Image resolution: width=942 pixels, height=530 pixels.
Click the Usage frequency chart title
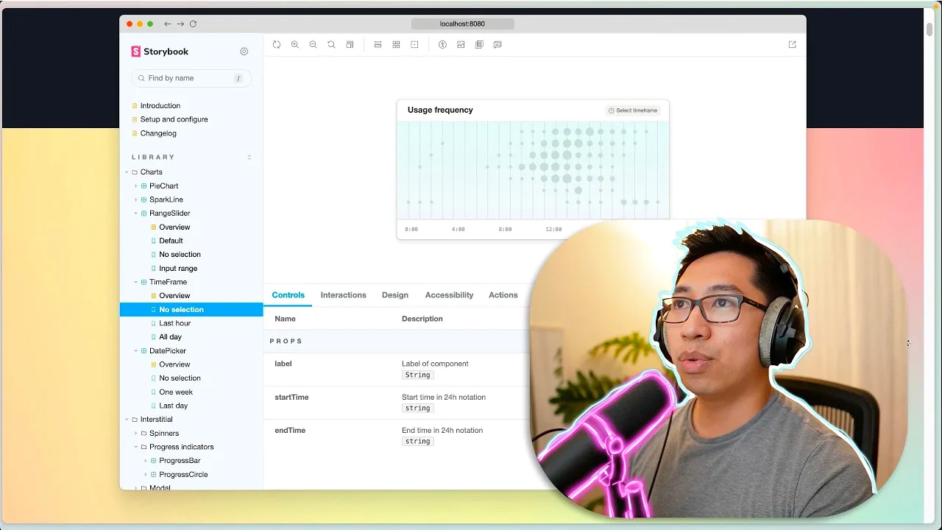point(440,110)
